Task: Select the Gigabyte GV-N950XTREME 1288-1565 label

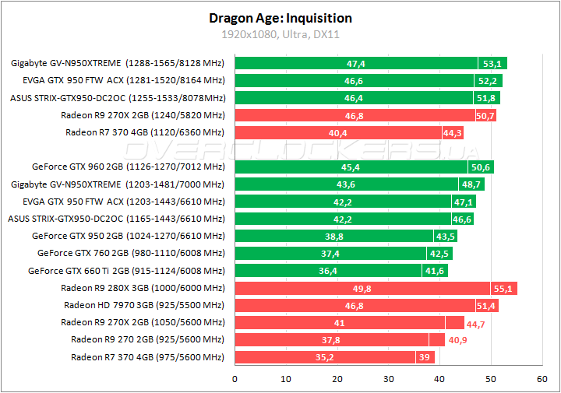Action: 118,64
